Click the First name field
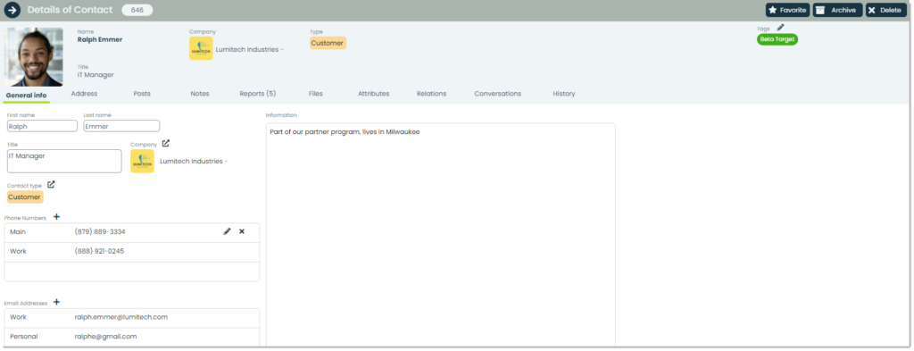This screenshot has height=351, width=914. [42, 126]
